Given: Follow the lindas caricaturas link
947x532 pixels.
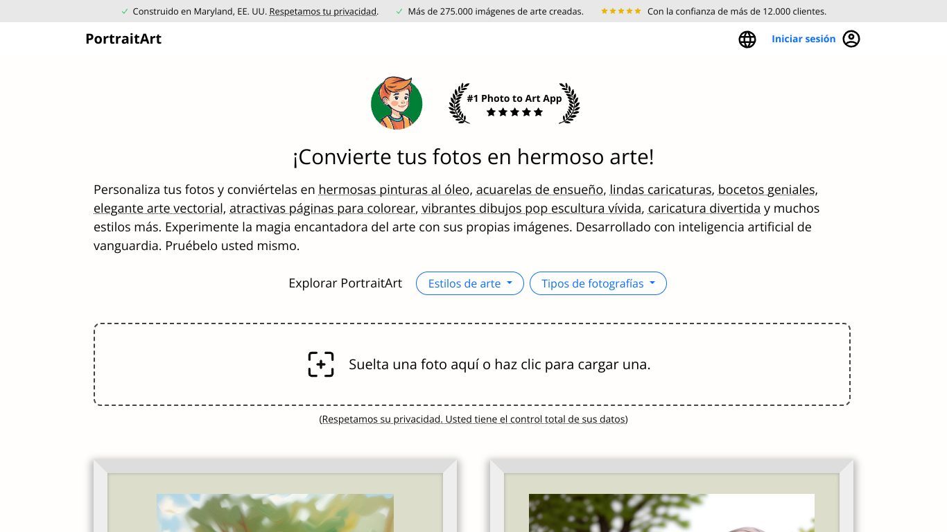Looking at the screenshot, I should click(x=661, y=190).
